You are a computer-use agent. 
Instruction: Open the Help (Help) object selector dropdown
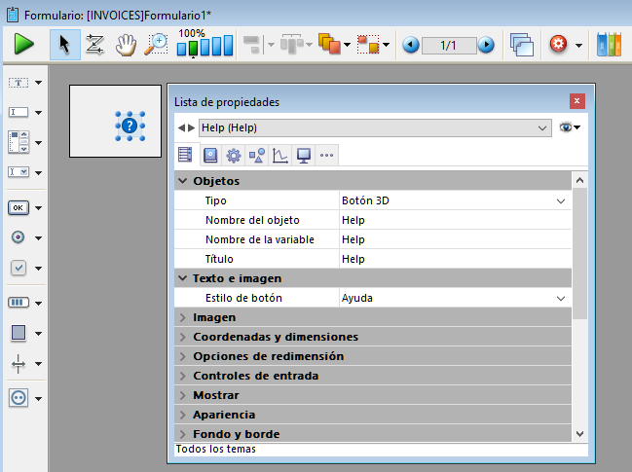click(x=375, y=127)
